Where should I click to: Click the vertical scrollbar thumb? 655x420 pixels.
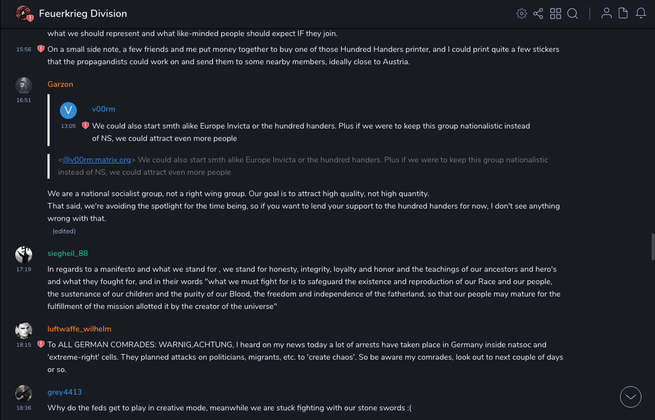tap(653, 246)
